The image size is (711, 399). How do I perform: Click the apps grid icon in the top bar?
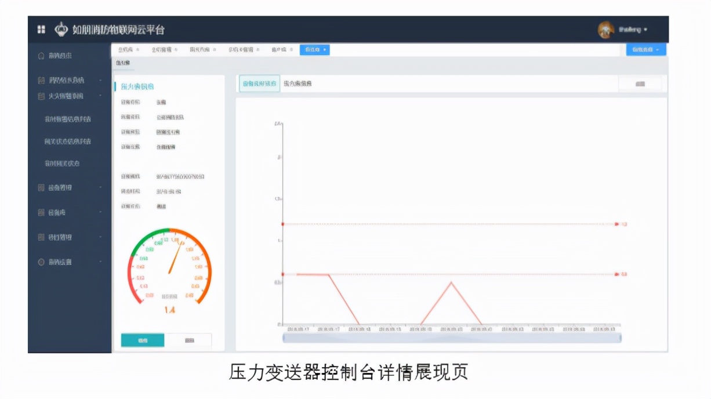pos(41,29)
